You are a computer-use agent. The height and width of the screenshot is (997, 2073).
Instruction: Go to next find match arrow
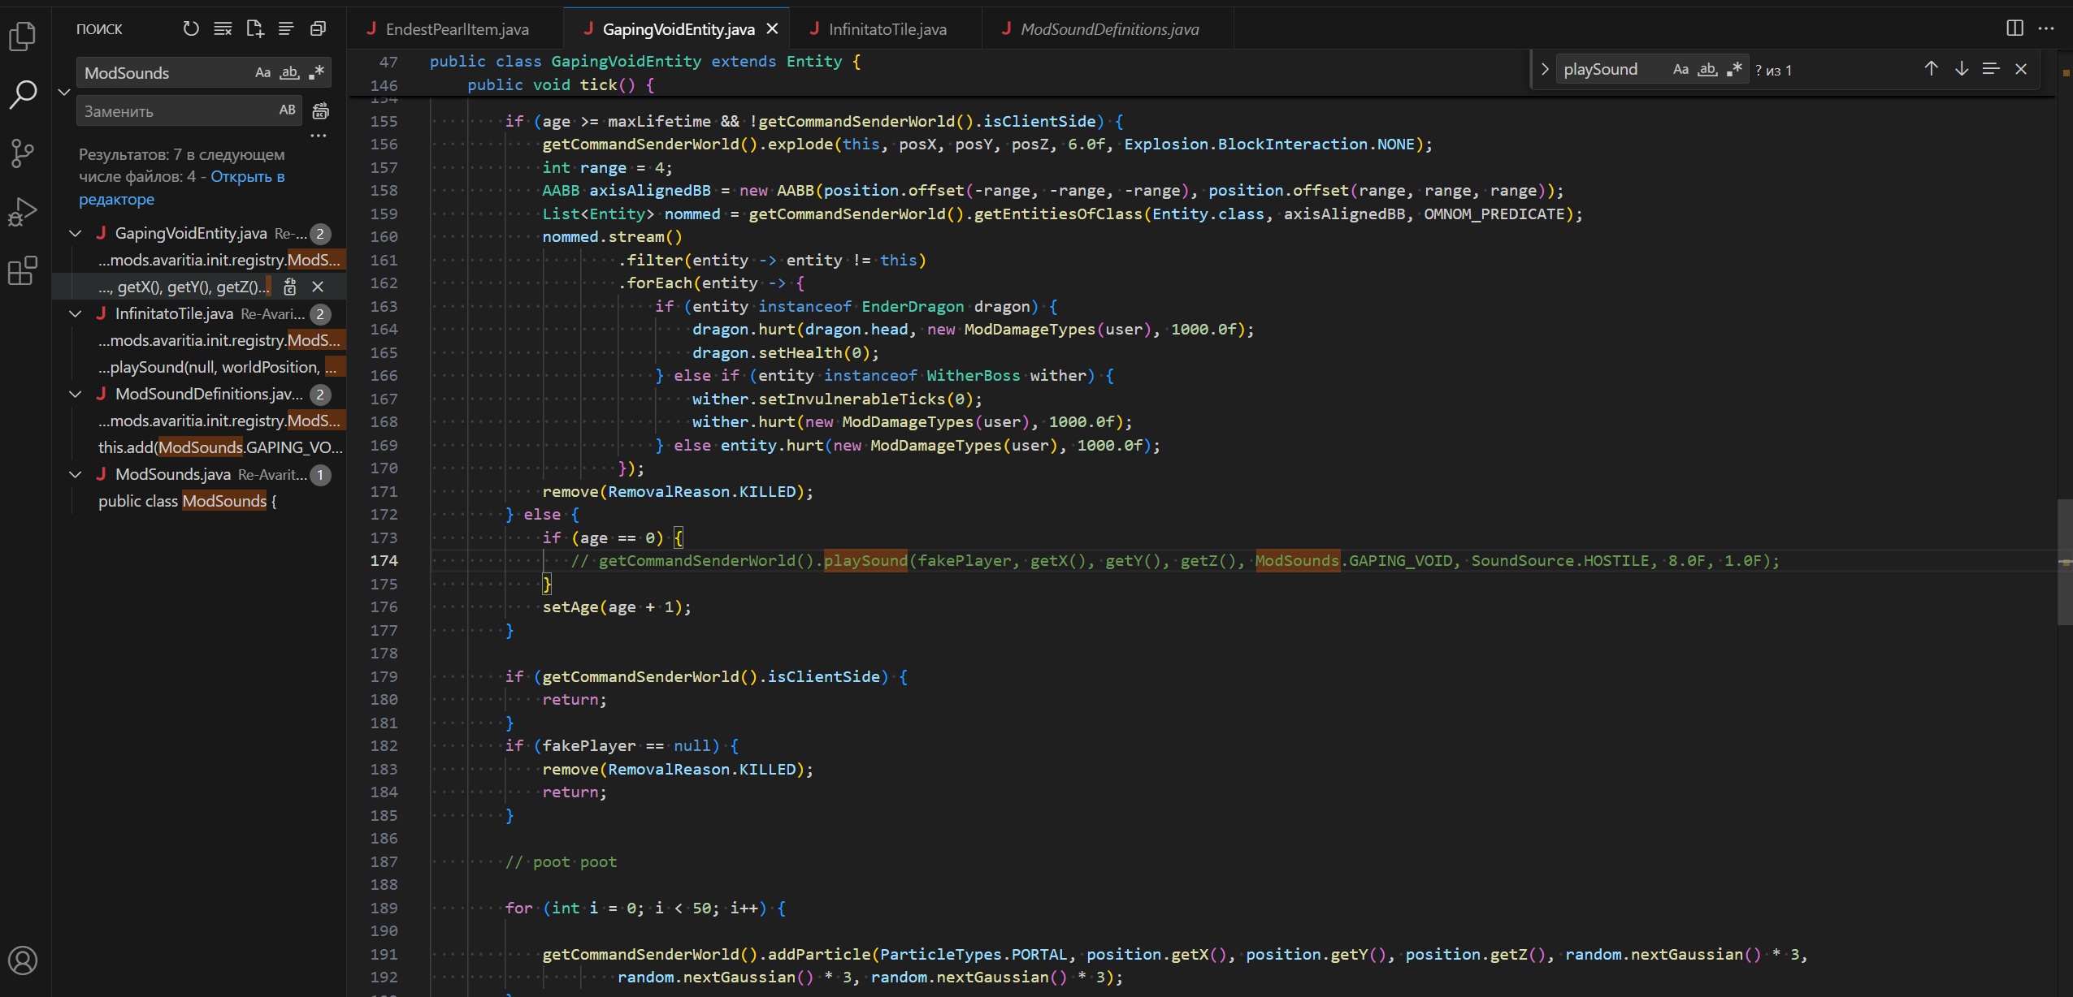tap(1961, 70)
